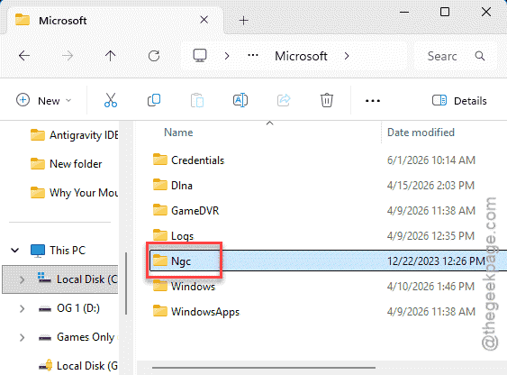Image resolution: width=507 pixels, height=375 pixels.
Task: Close the Microsoft tab
Action: [204, 20]
